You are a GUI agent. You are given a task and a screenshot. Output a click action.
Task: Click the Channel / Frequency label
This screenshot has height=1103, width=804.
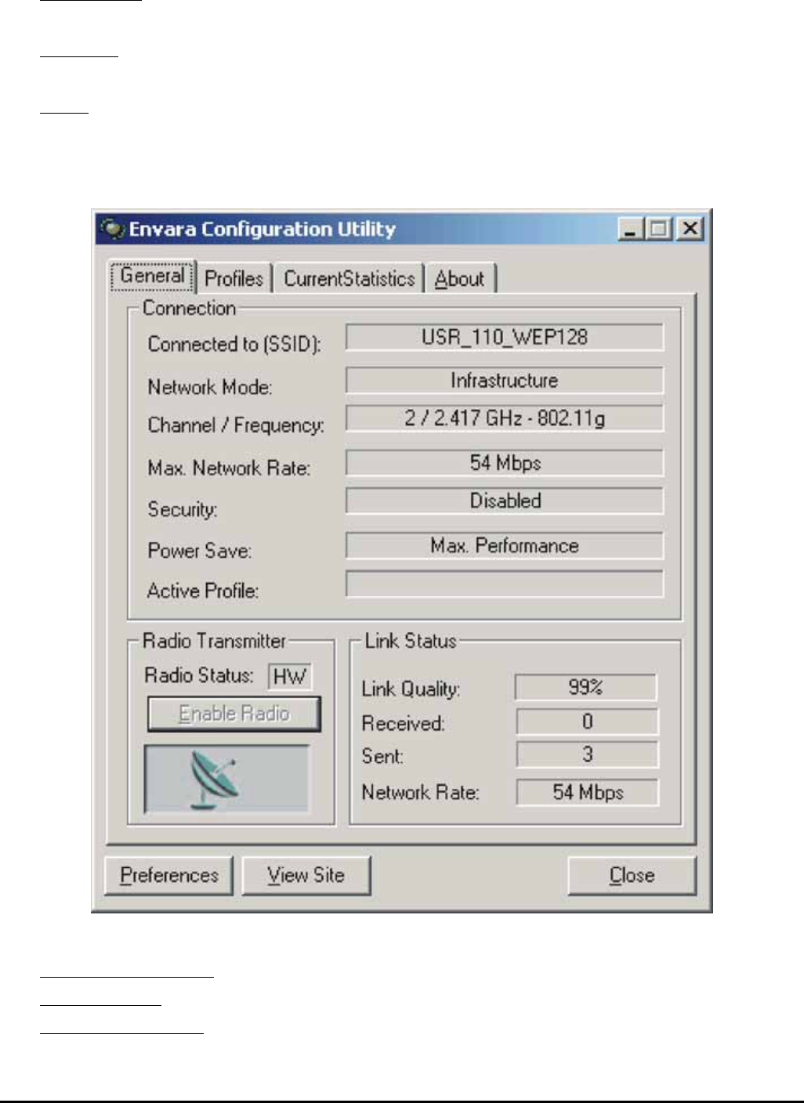click(x=236, y=425)
